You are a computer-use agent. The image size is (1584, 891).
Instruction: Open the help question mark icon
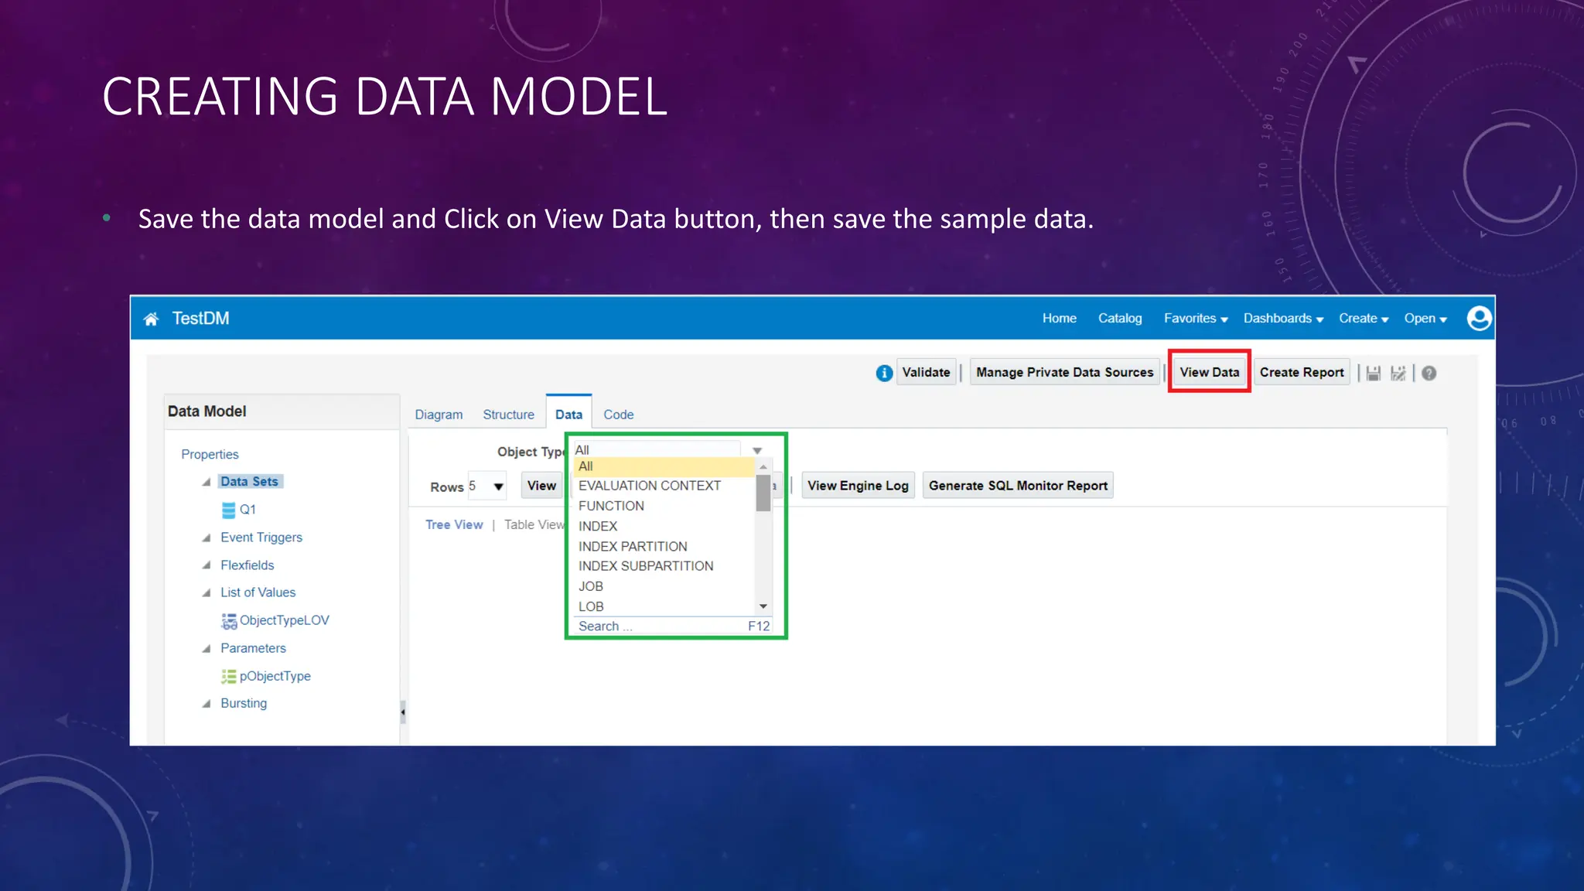[1429, 374]
